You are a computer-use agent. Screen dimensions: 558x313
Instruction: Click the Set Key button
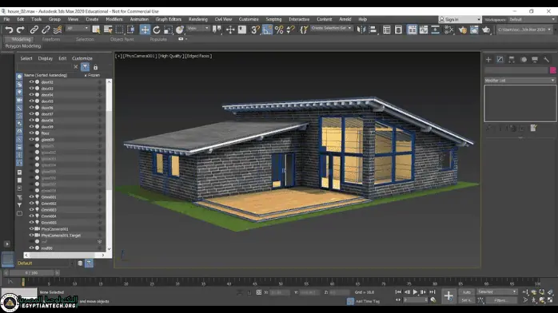[x=467, y=300]
